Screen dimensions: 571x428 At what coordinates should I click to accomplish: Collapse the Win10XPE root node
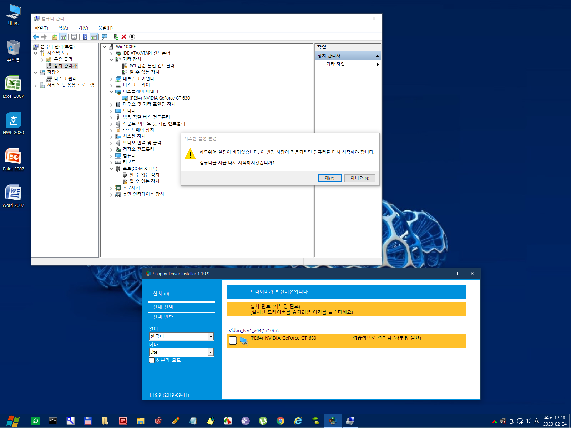pos(104,47)
